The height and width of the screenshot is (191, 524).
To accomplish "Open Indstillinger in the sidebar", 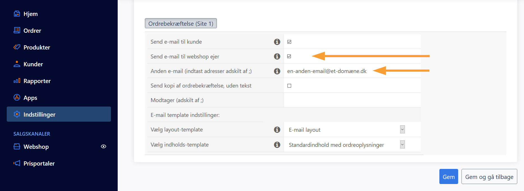I will click(59, 114).
